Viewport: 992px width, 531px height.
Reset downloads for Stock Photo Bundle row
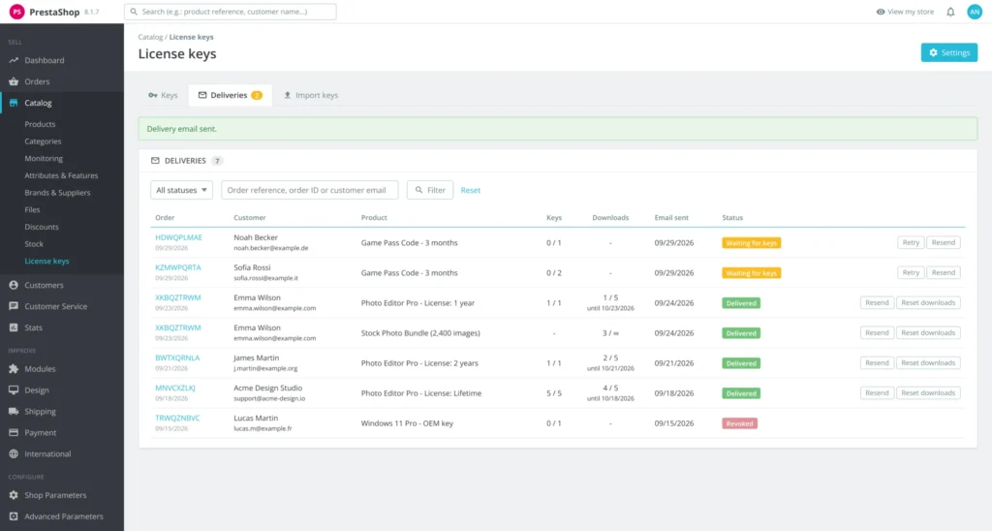928,333
